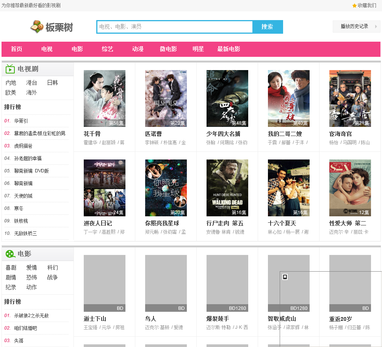Open the 官海奇官 poster thumbnail
The height and width of the screenshot is (347, 382).
(350, 98)
